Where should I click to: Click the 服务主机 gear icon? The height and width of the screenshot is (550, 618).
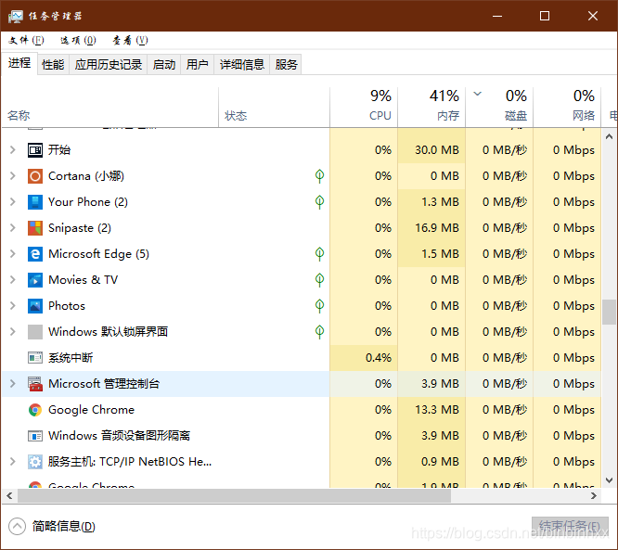[35, 462]
